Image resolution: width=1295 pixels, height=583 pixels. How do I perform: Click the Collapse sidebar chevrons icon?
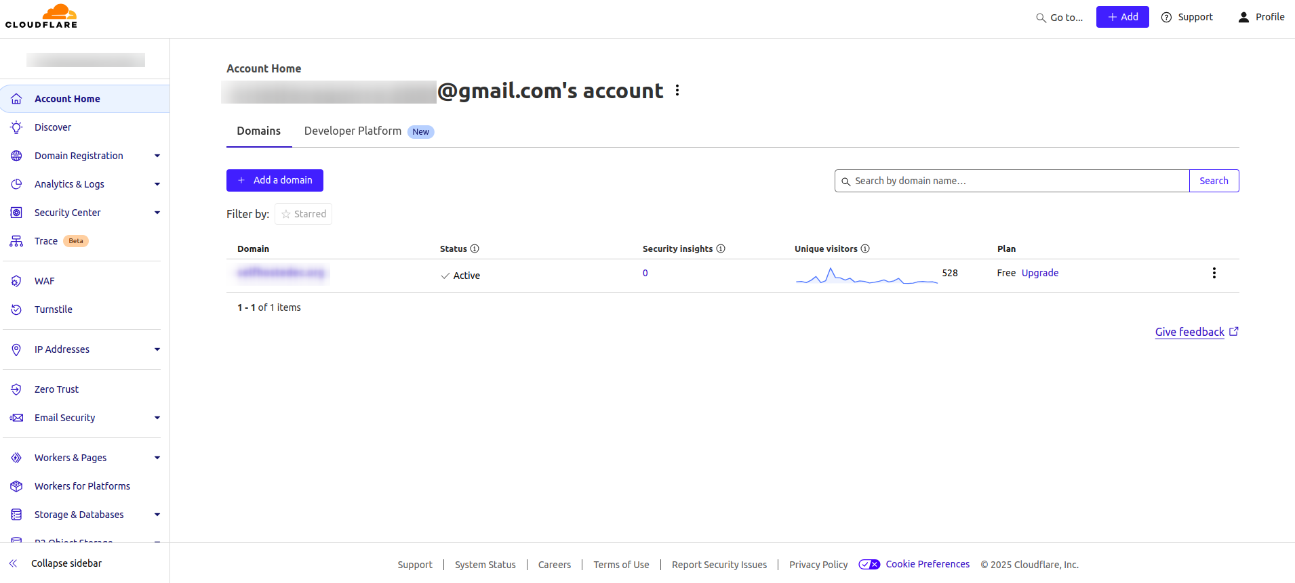(13, 563)
